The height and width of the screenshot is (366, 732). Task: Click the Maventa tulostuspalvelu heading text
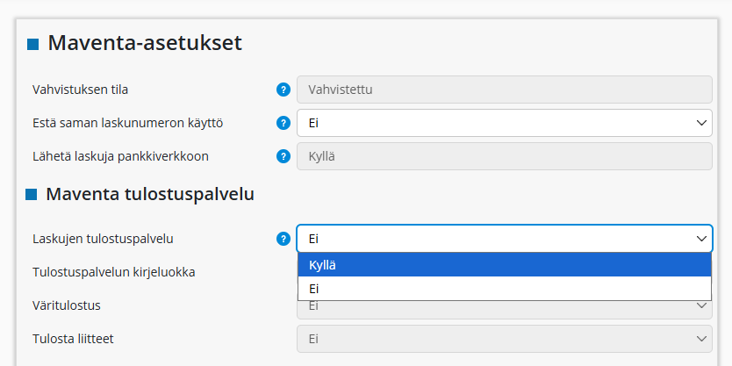(x=150, y=194)
